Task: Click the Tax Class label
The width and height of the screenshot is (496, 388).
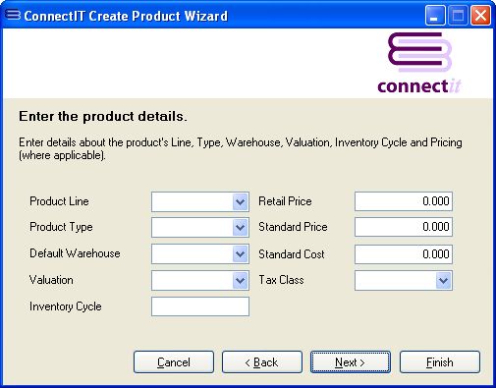Action: [x=281, y=280]
